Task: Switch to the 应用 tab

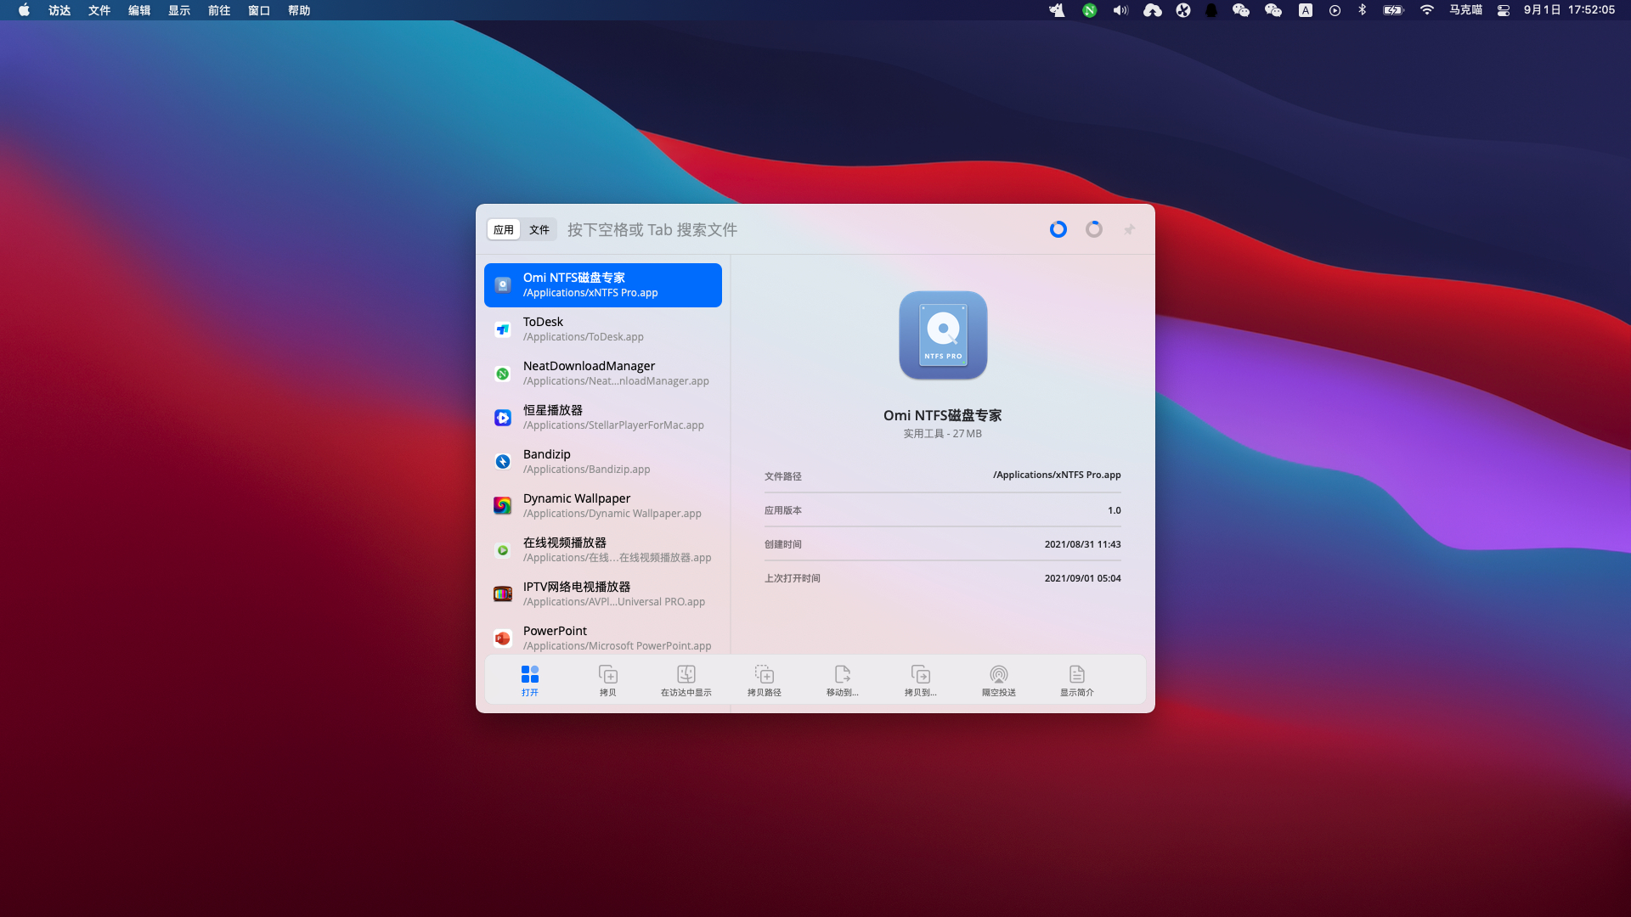Action: pos(504,229)
